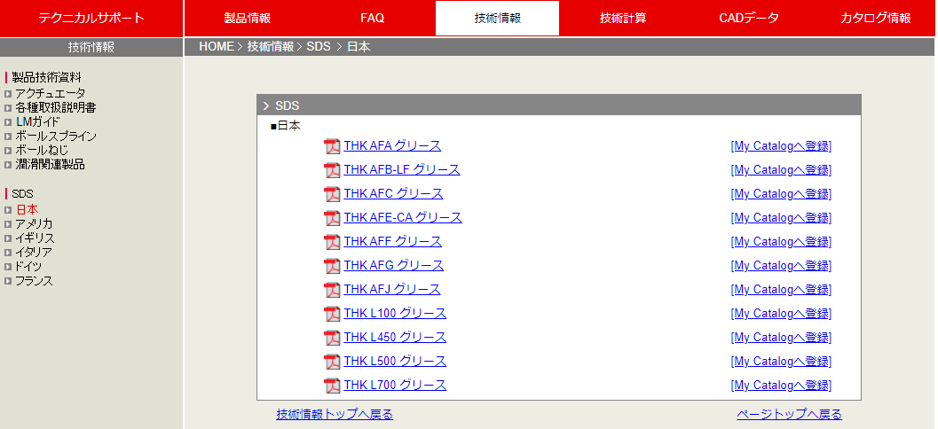Click the PDF icon beside THK L700 グリース
The image size is (938, 429).
332,386
